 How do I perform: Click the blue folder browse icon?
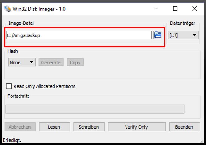tap(158, 35)
